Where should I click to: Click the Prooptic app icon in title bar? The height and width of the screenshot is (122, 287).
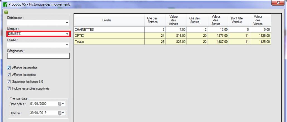(5, 4)
